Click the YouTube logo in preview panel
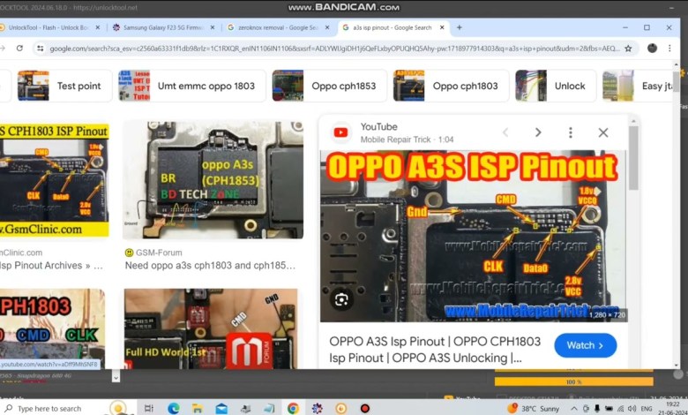Screen dimensions: 688x415 [x=340, y=132]
